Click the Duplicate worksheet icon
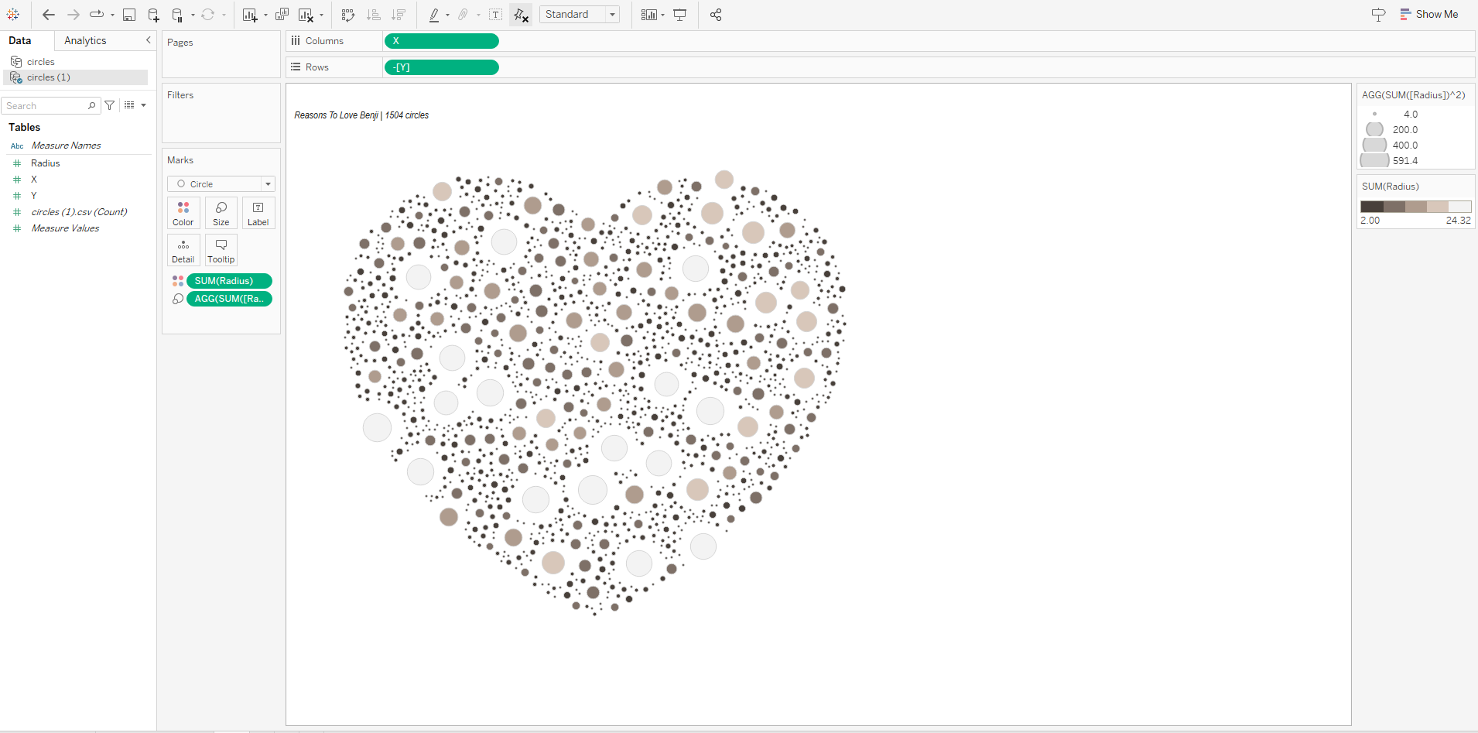 coord(282,15)
